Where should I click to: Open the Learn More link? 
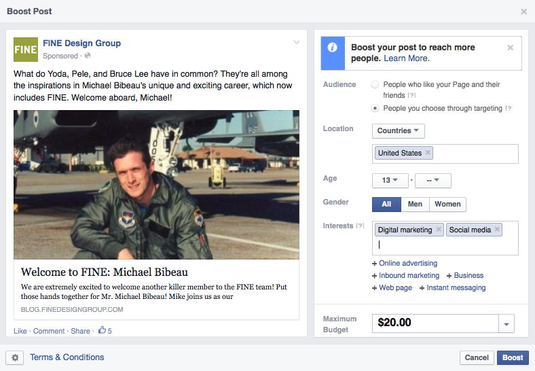pos(407,58)
